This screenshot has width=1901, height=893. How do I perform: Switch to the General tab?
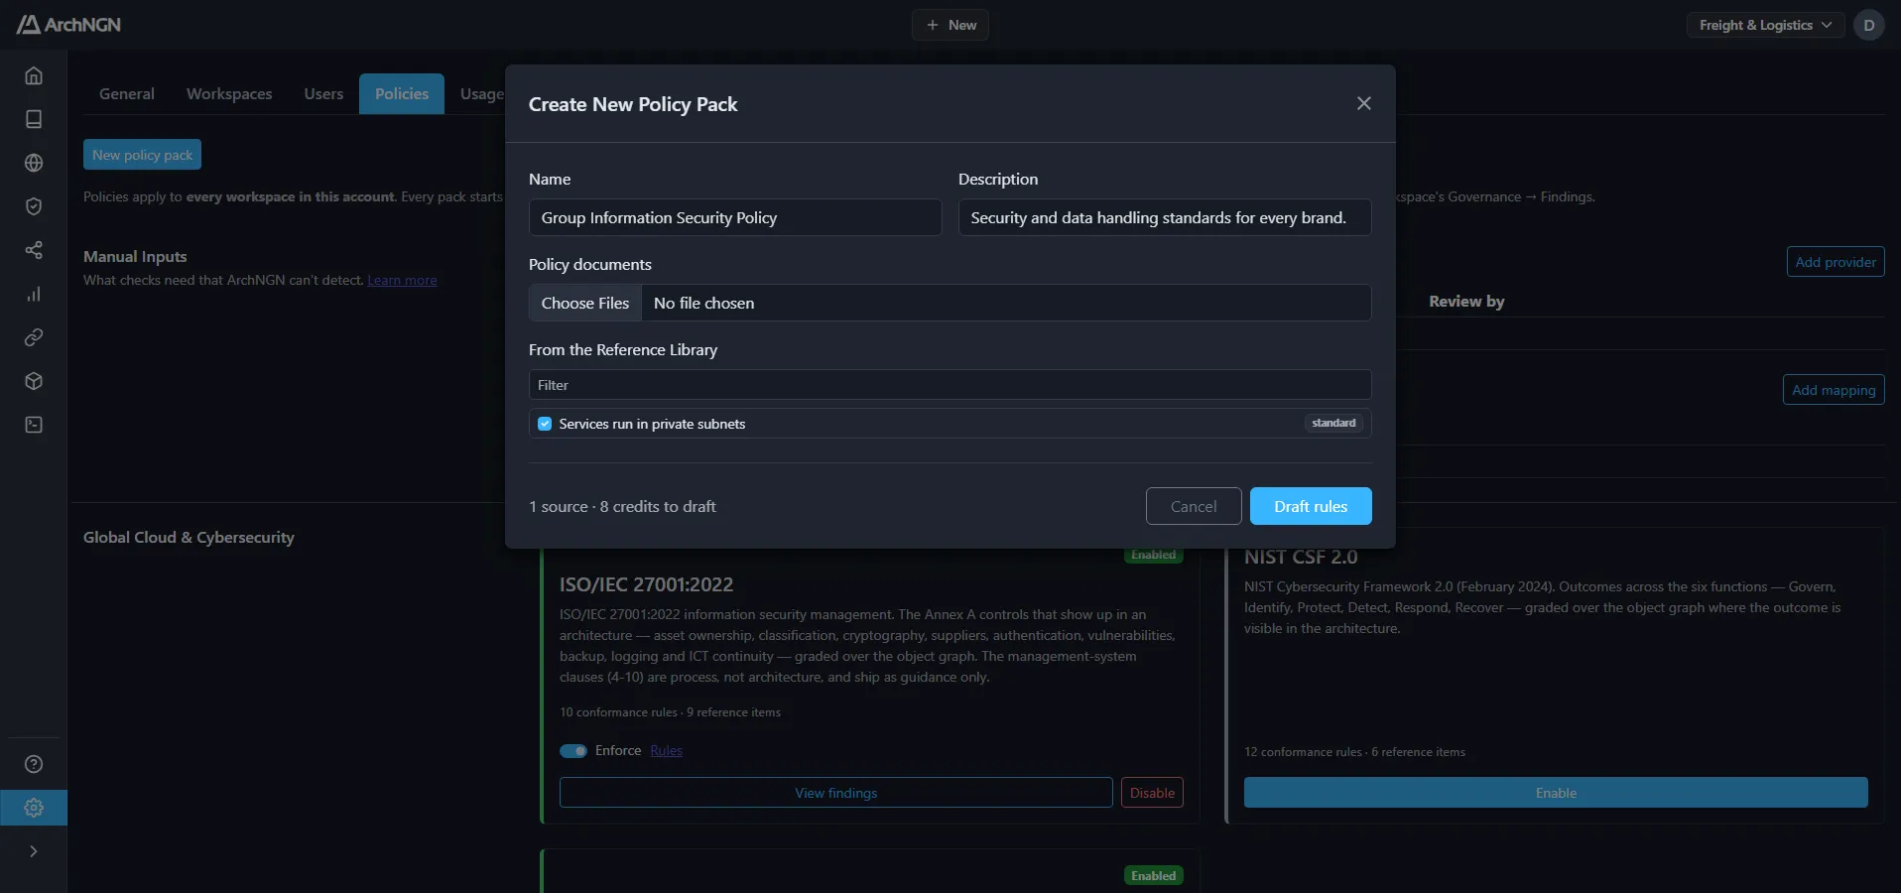[127, 94]
